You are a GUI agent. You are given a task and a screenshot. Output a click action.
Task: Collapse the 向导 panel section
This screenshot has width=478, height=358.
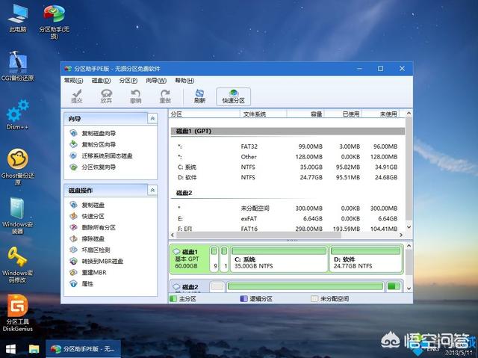pos(152,118)
